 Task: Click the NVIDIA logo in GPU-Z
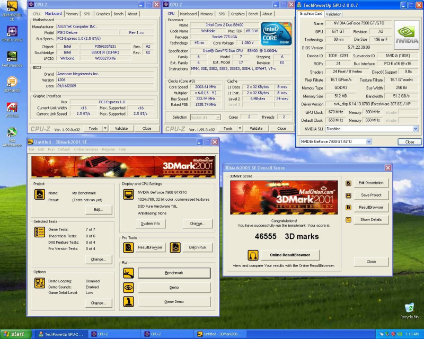pyautogui.click(x=407, y=35)
